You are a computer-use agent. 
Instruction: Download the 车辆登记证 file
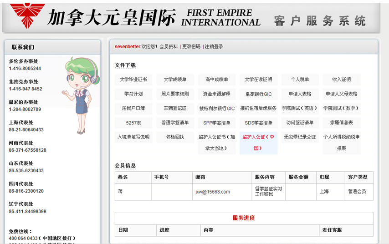click(175, 108)
